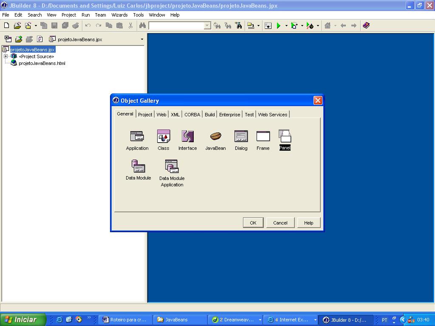The width and height of the screenshot is (435, 326).
Task: Open the Help Topics book icon
Action: click(366, 25)
